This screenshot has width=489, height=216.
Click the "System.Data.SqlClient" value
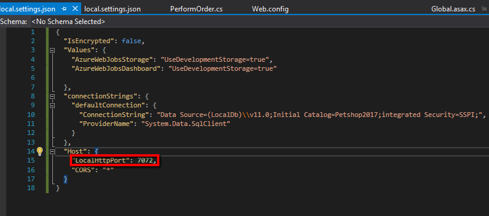point(186,124)
